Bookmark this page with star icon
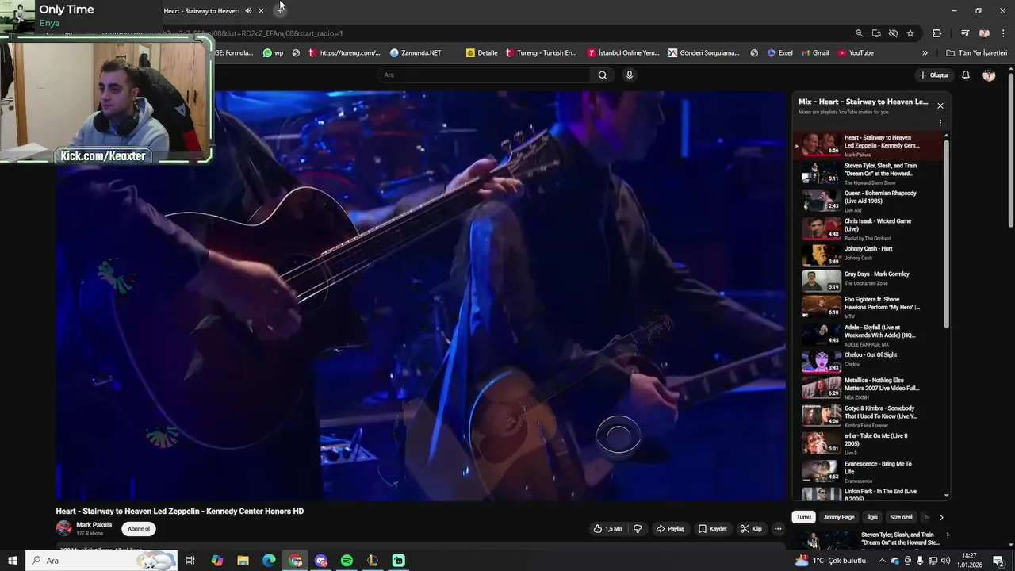Viewport: 1015px width, 571px height. point(910,33)
